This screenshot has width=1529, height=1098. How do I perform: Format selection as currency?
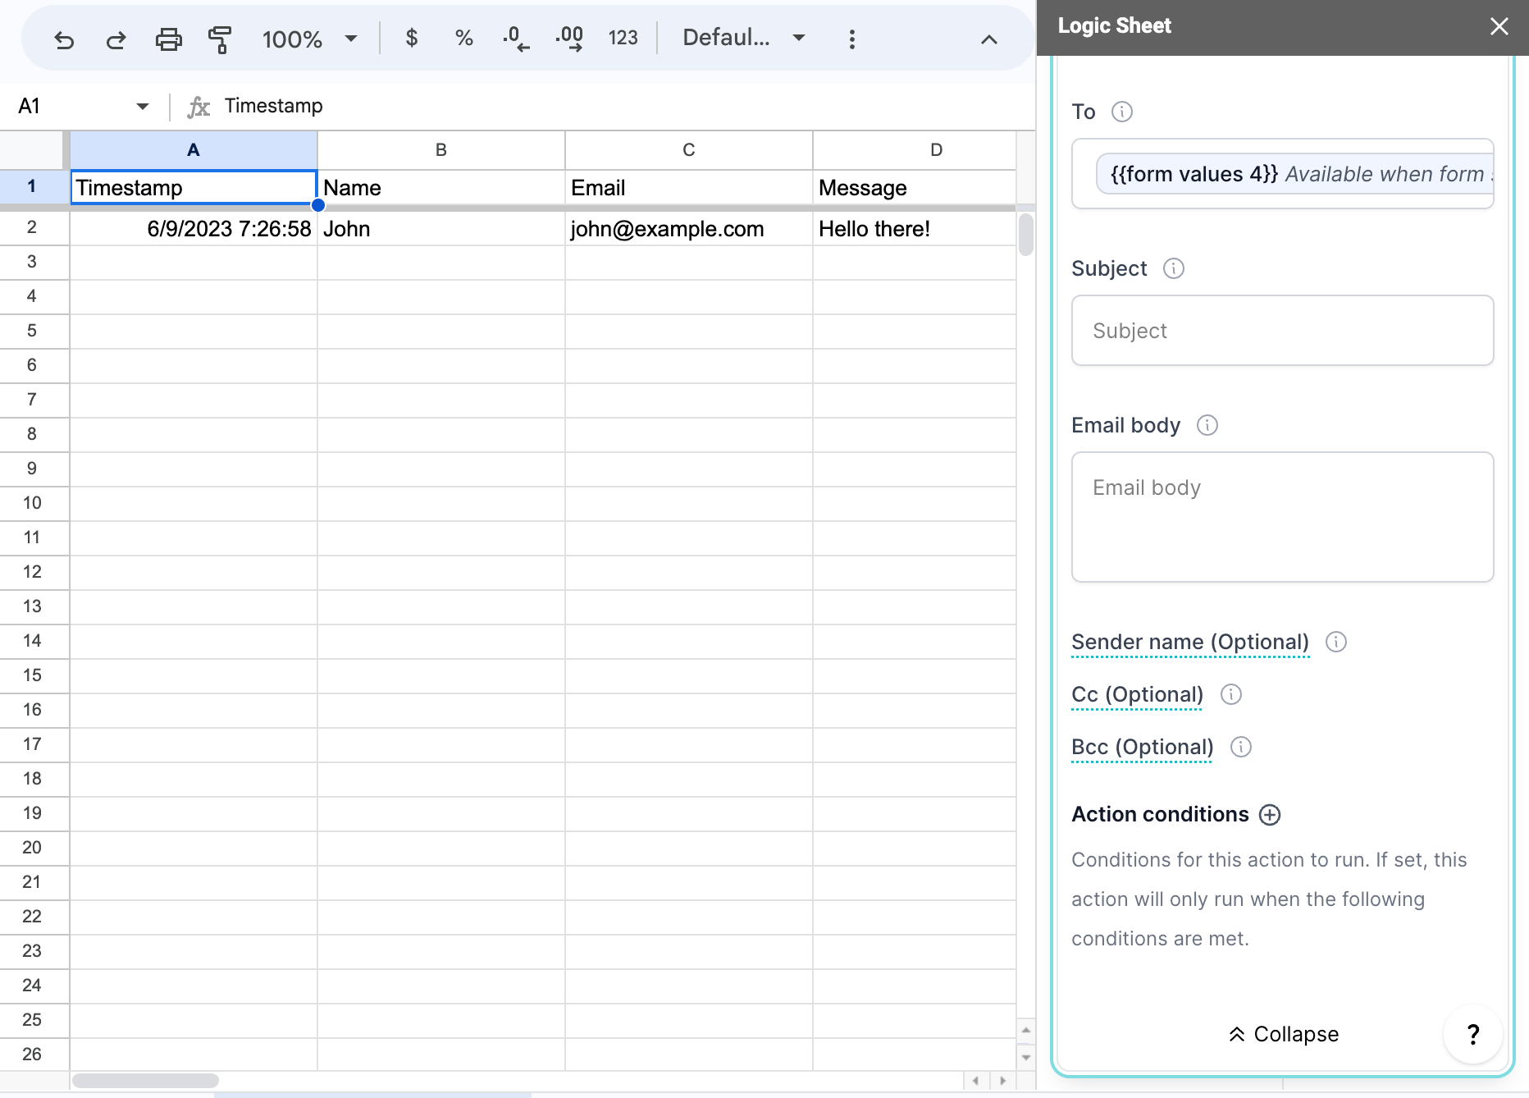(411, 38)
